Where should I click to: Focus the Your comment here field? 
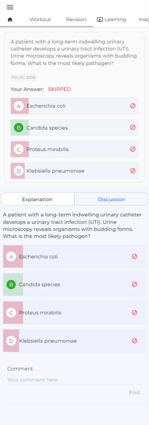pos(74,380)
